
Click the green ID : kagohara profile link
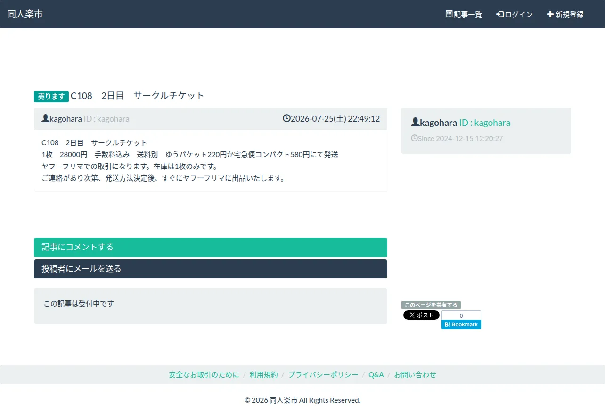point(484,123)
